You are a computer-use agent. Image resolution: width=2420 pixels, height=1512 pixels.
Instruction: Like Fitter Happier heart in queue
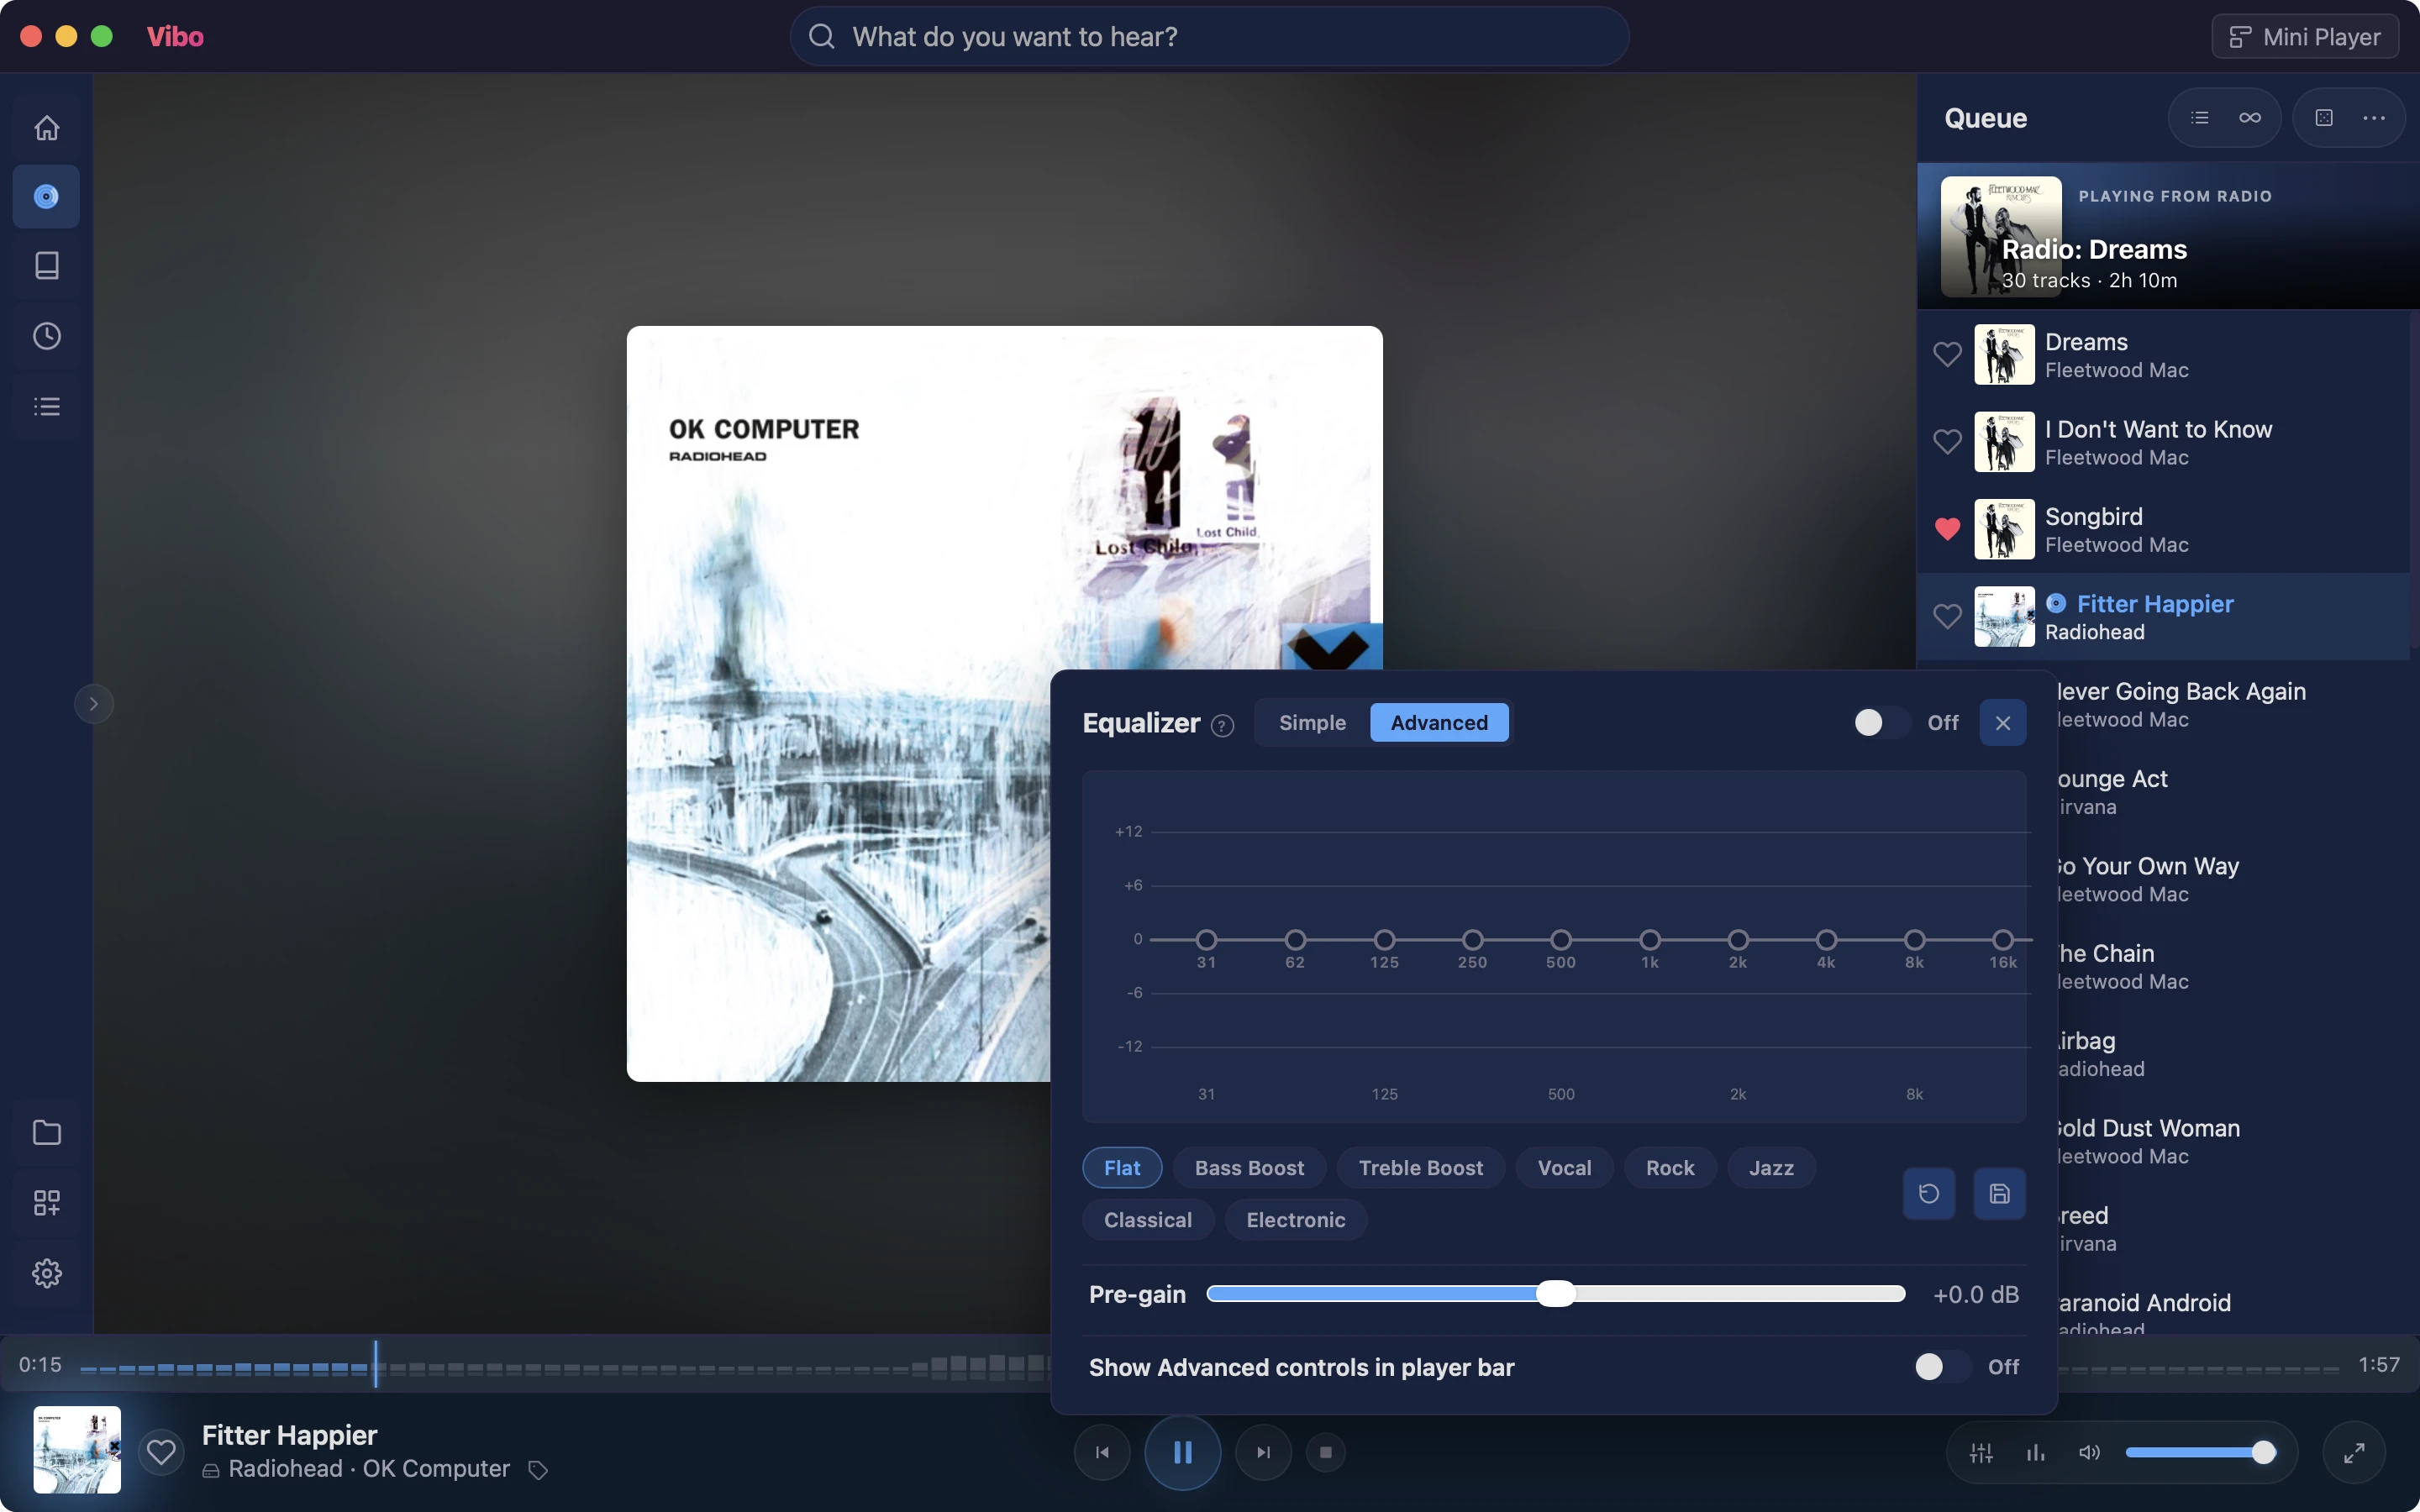pyautogui.click(x=1947, y=616)
